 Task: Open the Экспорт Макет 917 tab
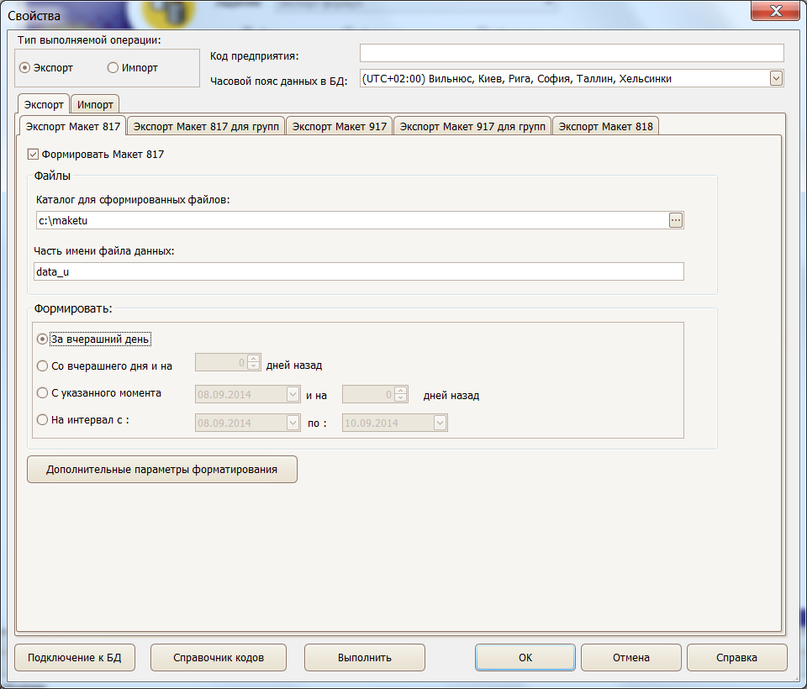coord(340,124)
